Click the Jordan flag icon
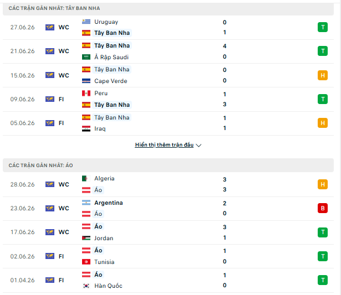 [x=86, y=238]
